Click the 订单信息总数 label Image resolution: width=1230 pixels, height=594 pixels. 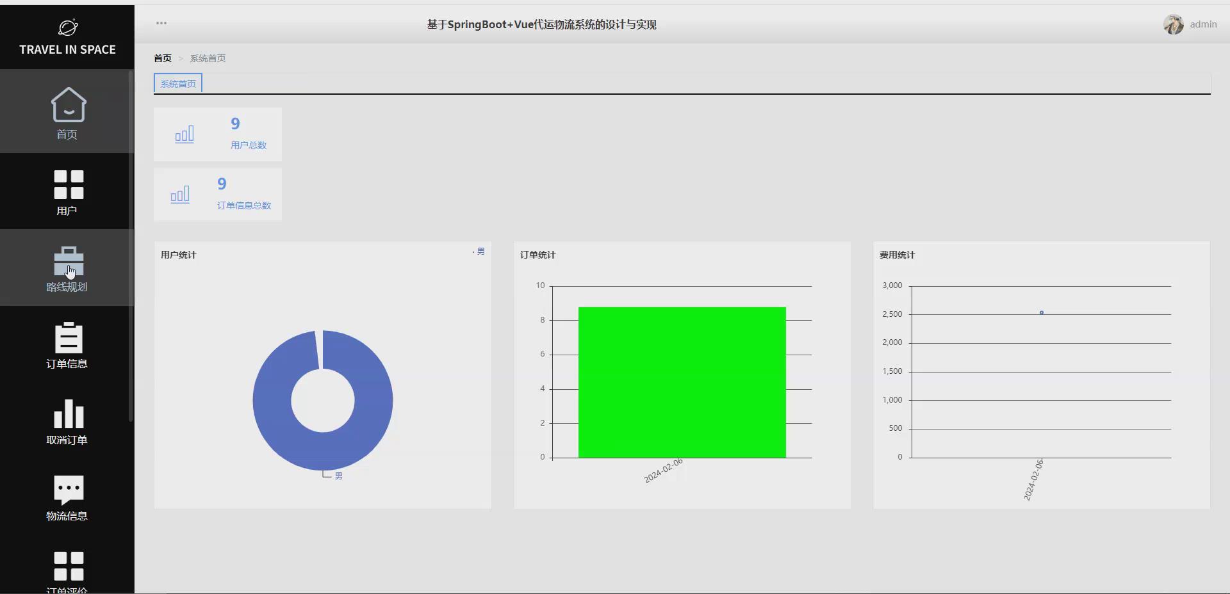pos(244,205)
